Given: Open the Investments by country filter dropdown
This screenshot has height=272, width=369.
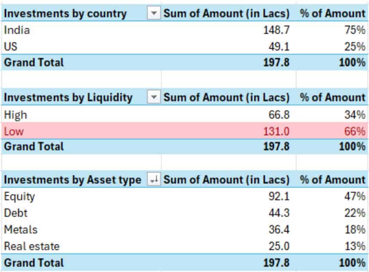Looking at the screenshot, I should click(x=153, y=14).
